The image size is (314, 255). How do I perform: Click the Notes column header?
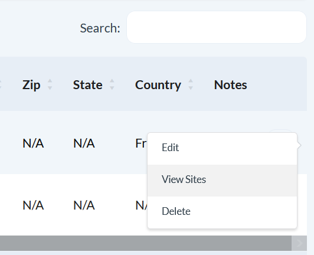pos(230,84)
